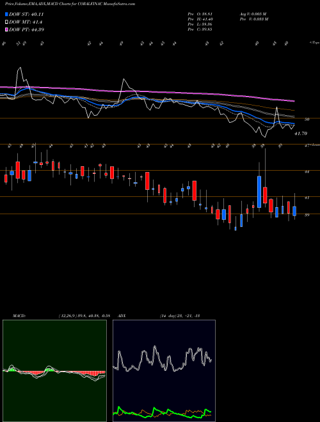Click the 41.70 price label on EMA chart

click(x=301, y=134)
